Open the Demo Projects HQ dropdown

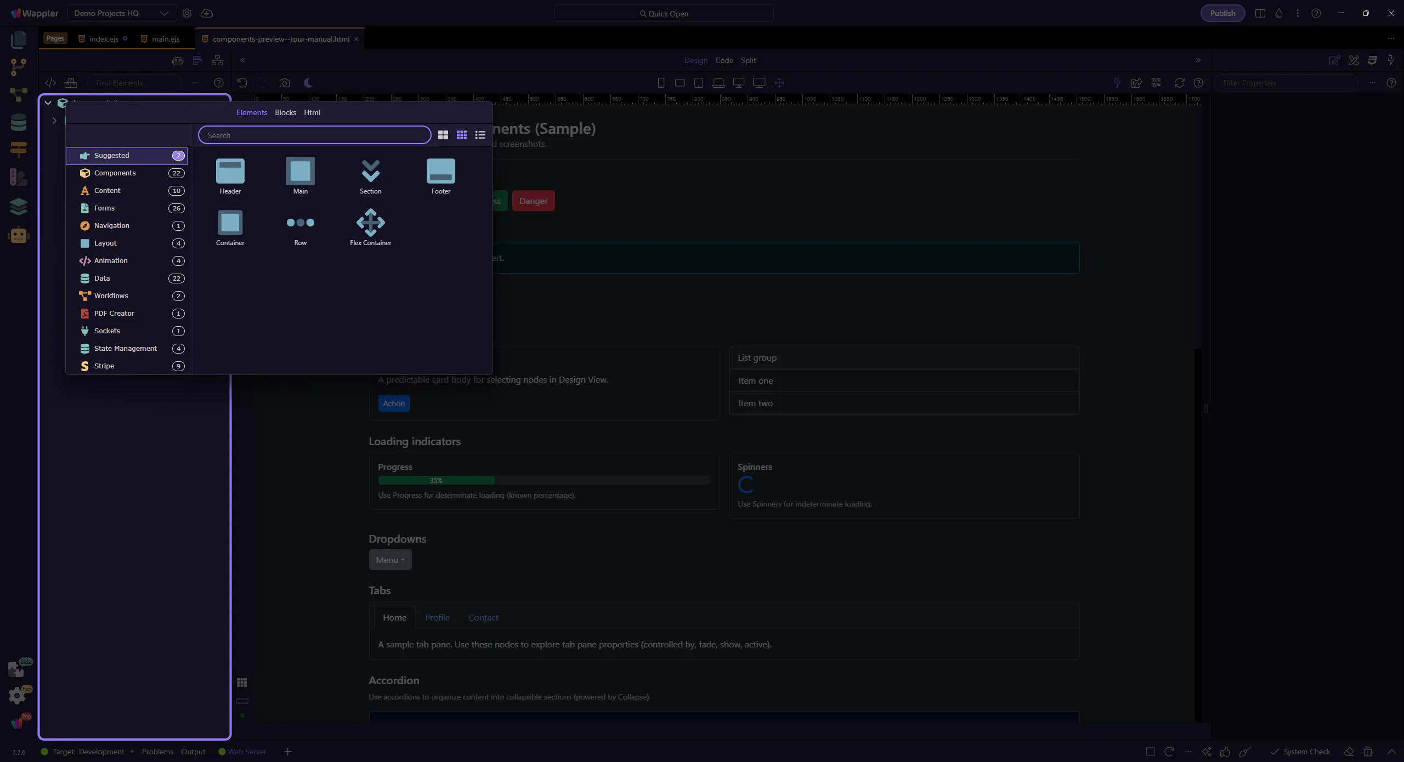click(x=122, y=13)
